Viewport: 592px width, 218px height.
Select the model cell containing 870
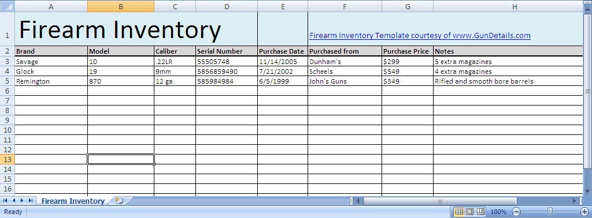121,81
